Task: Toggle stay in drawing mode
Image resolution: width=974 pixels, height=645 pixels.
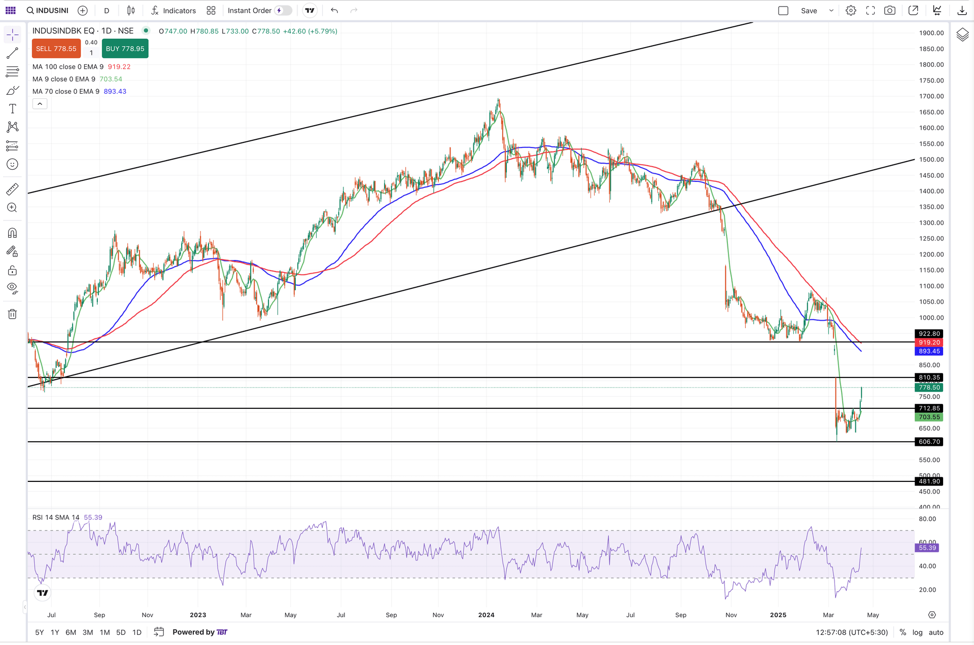Action: [12, 252]
